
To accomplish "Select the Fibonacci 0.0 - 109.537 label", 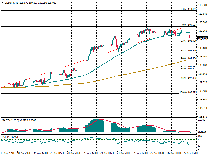I will (188, 25).
